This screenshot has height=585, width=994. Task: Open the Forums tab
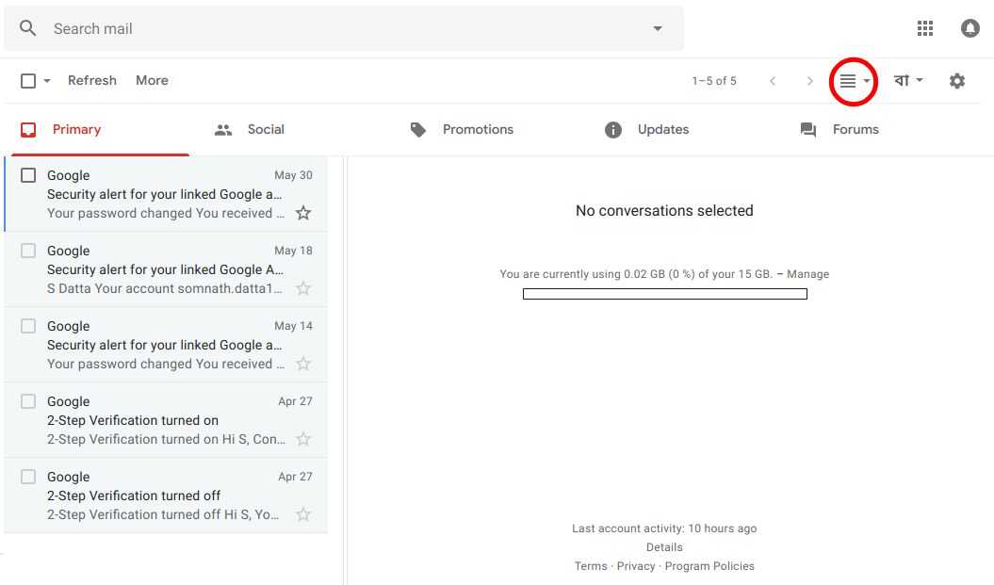856,129
